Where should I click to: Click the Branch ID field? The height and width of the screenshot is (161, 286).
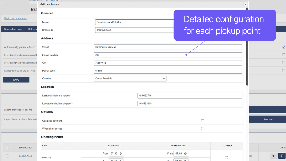(134, 30)
